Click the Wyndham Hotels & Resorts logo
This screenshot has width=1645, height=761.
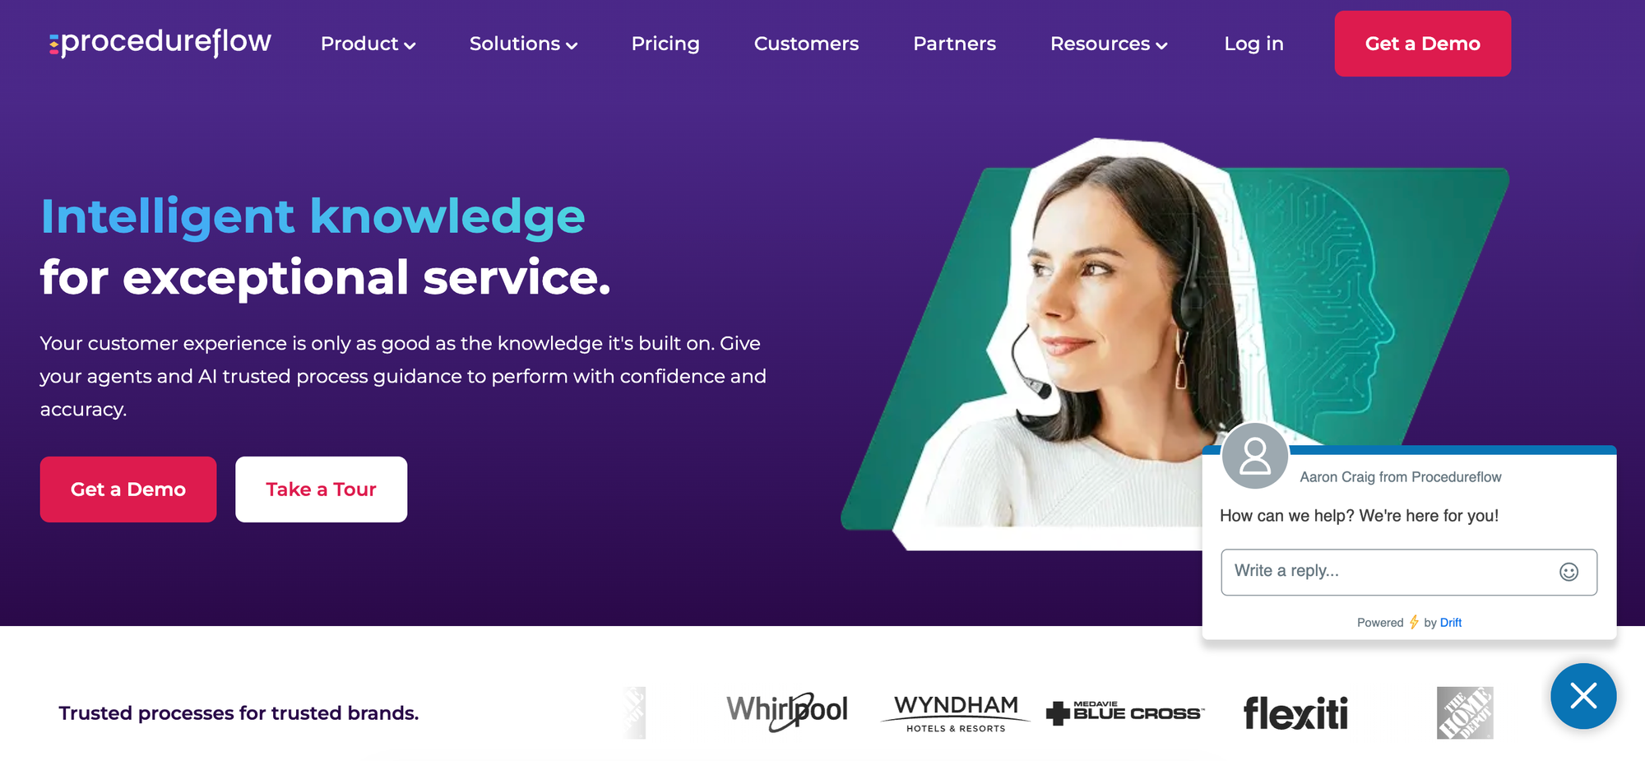956,713
